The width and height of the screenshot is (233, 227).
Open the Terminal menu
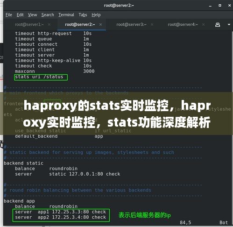click(66, 15)
